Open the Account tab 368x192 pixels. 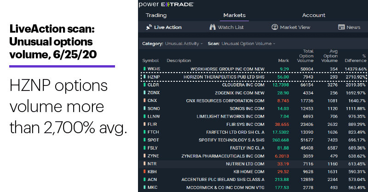314,15
